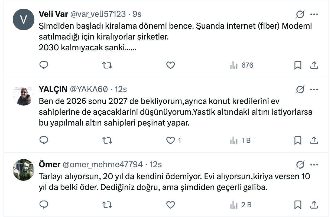331x217 pixels.
Task: Share Veli Var's tweet
Action: coord(314,65)
